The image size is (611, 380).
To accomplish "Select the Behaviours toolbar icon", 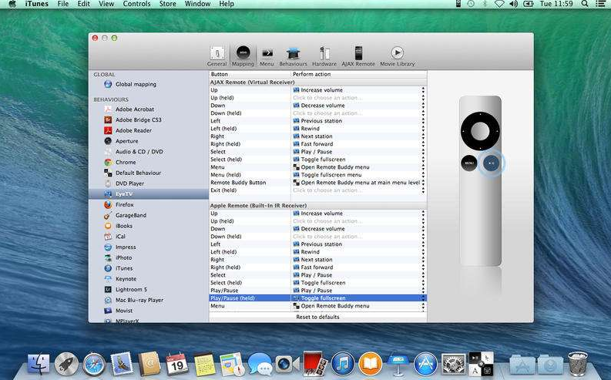I will pyautogui.click(x=293, y=55).
